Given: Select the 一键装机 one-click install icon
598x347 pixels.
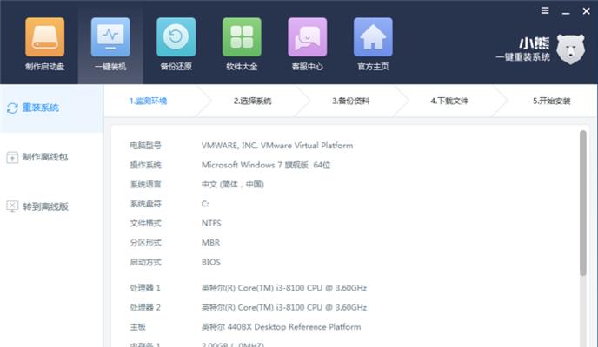Looking at the screenshot, I should coord(110,37).
